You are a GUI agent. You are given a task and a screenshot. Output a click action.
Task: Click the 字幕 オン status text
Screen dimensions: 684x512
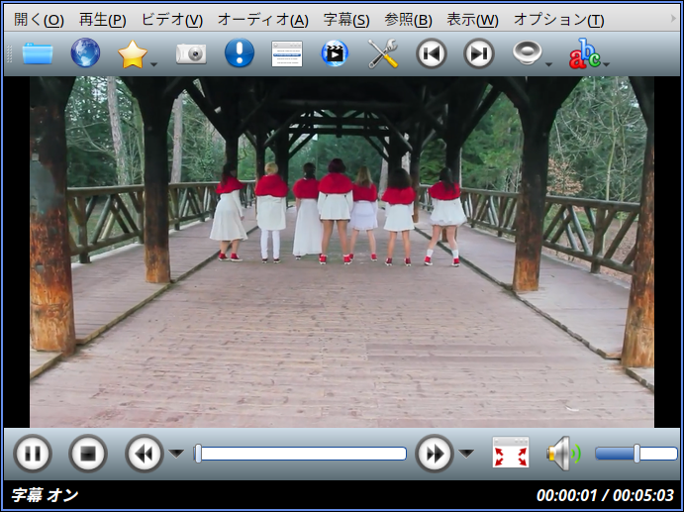pyautogui.click(x=45, y=496)
